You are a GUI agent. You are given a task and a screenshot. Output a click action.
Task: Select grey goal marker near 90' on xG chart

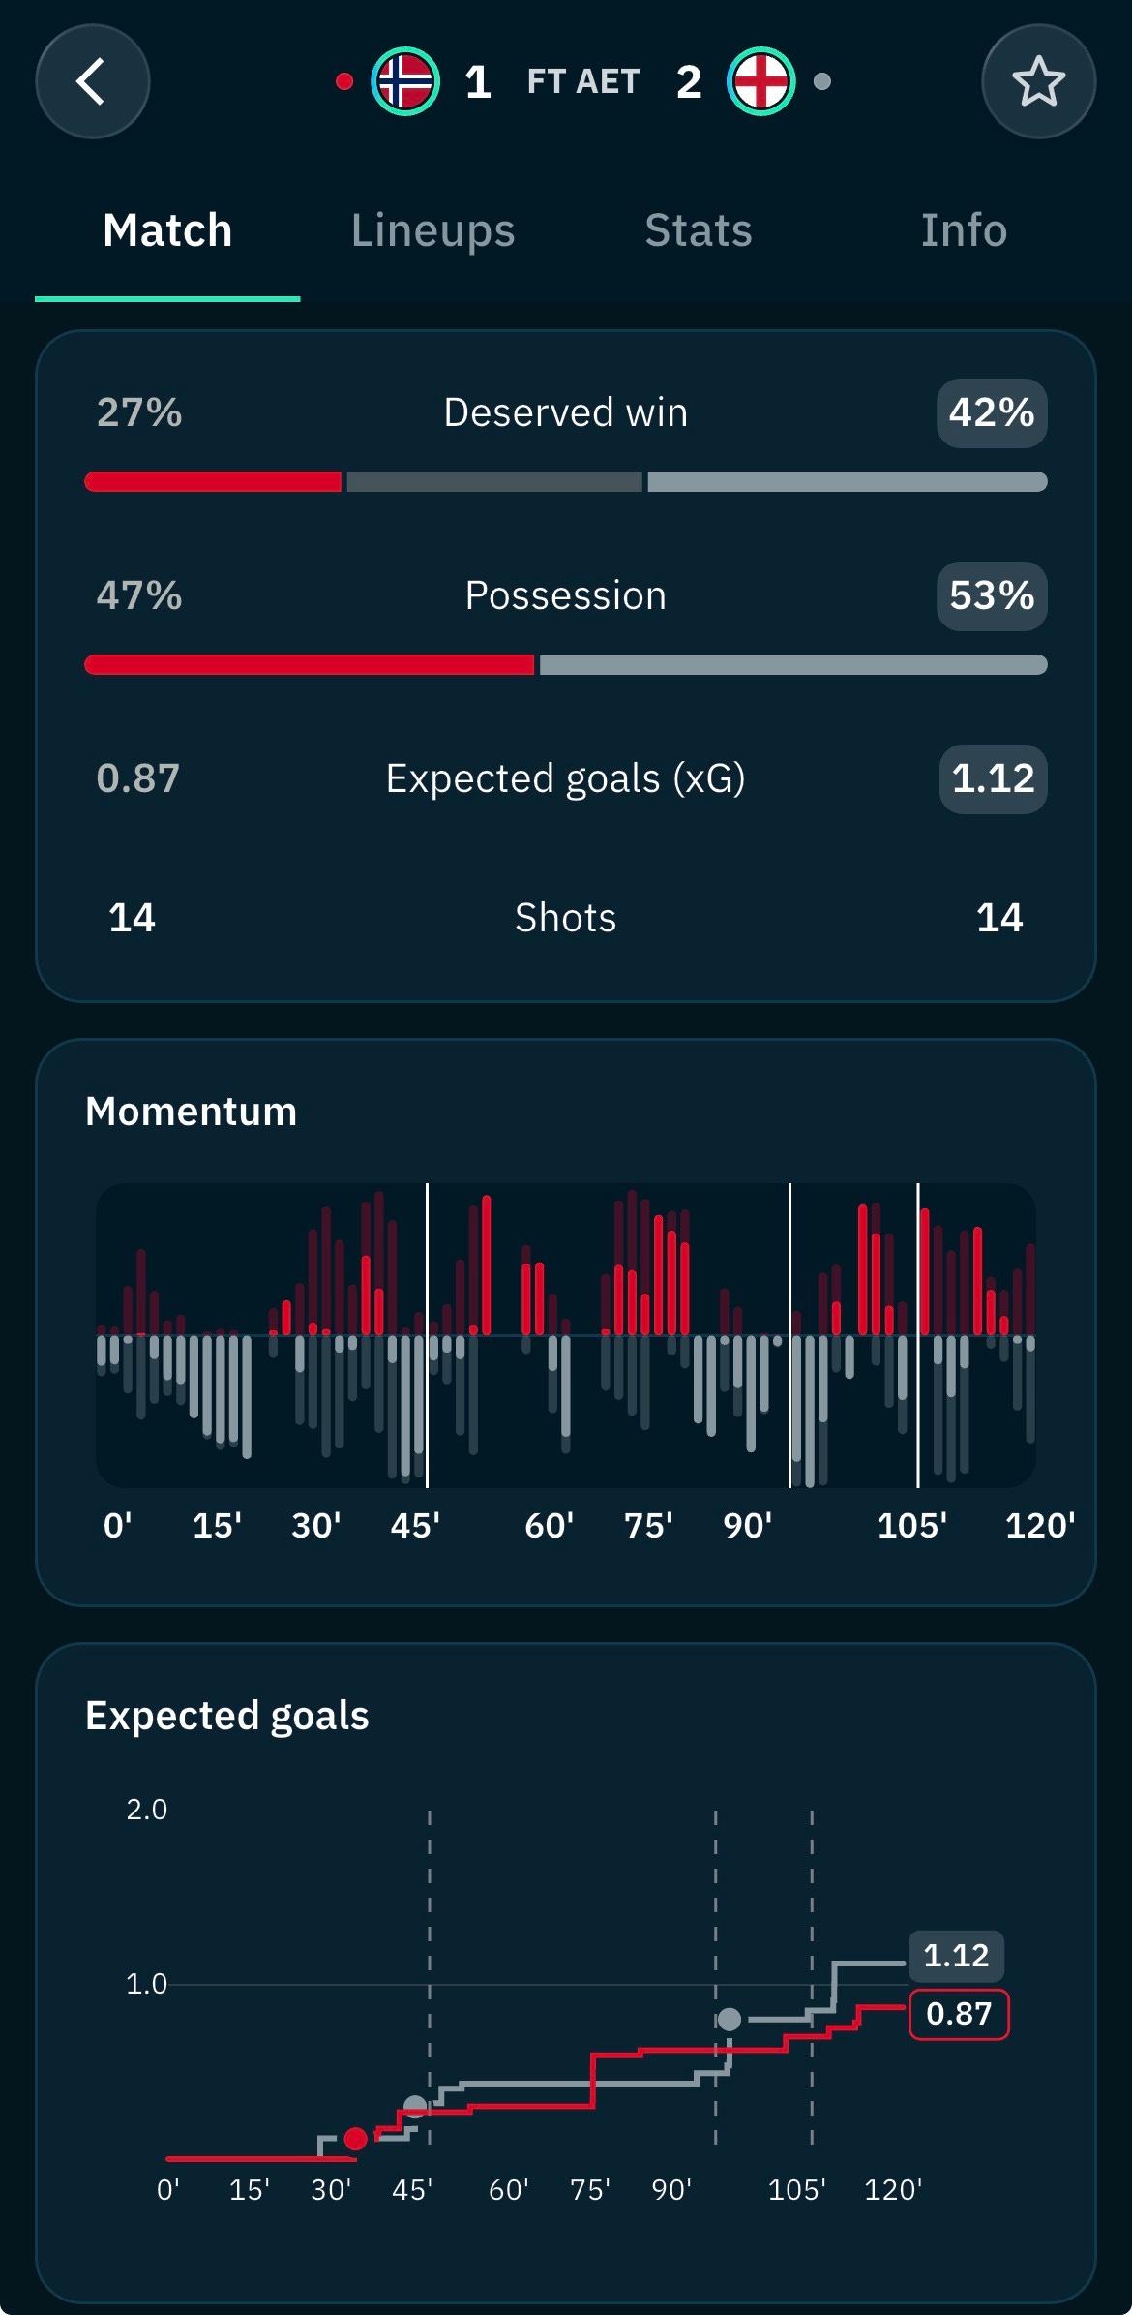[x=730, y=2019]
